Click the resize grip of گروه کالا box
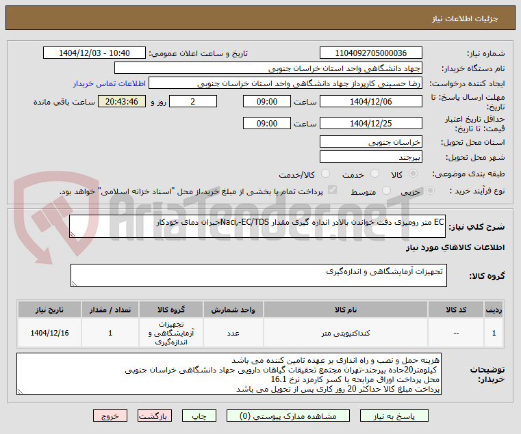The width and height of the screenshot is (521, 434). (74, 284)
